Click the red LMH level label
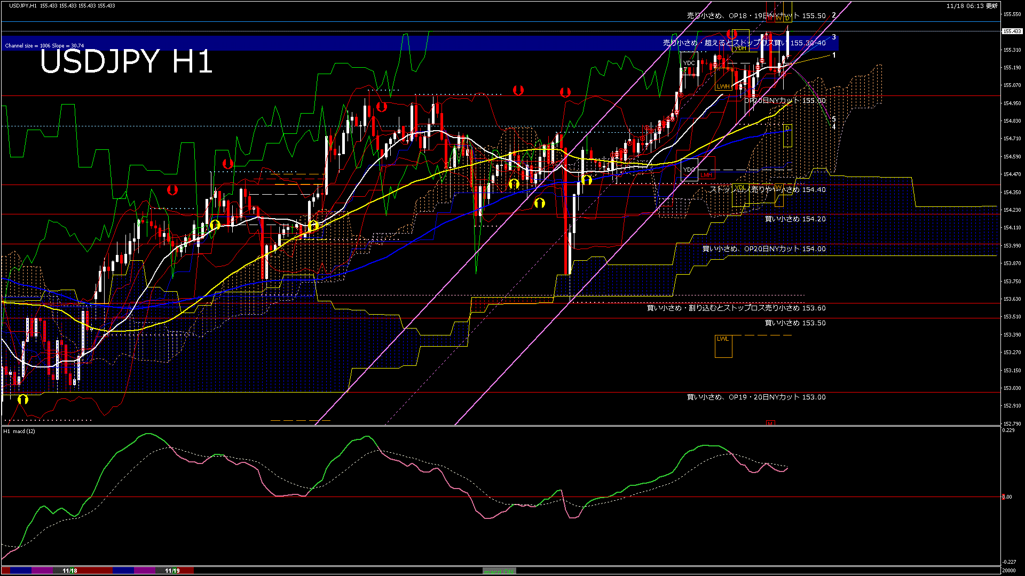The image size is (1025, 576). (706, 175)
